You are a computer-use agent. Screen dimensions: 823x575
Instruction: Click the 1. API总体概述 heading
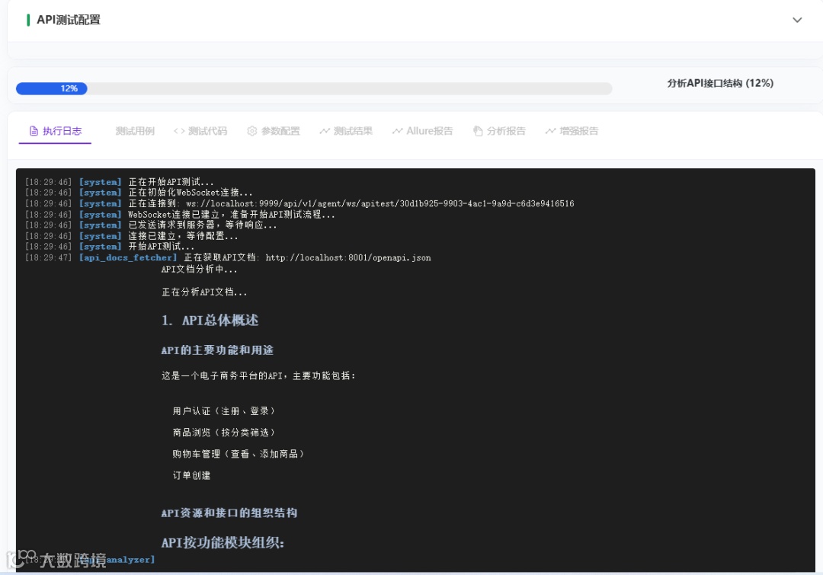(x=210, y=321)
